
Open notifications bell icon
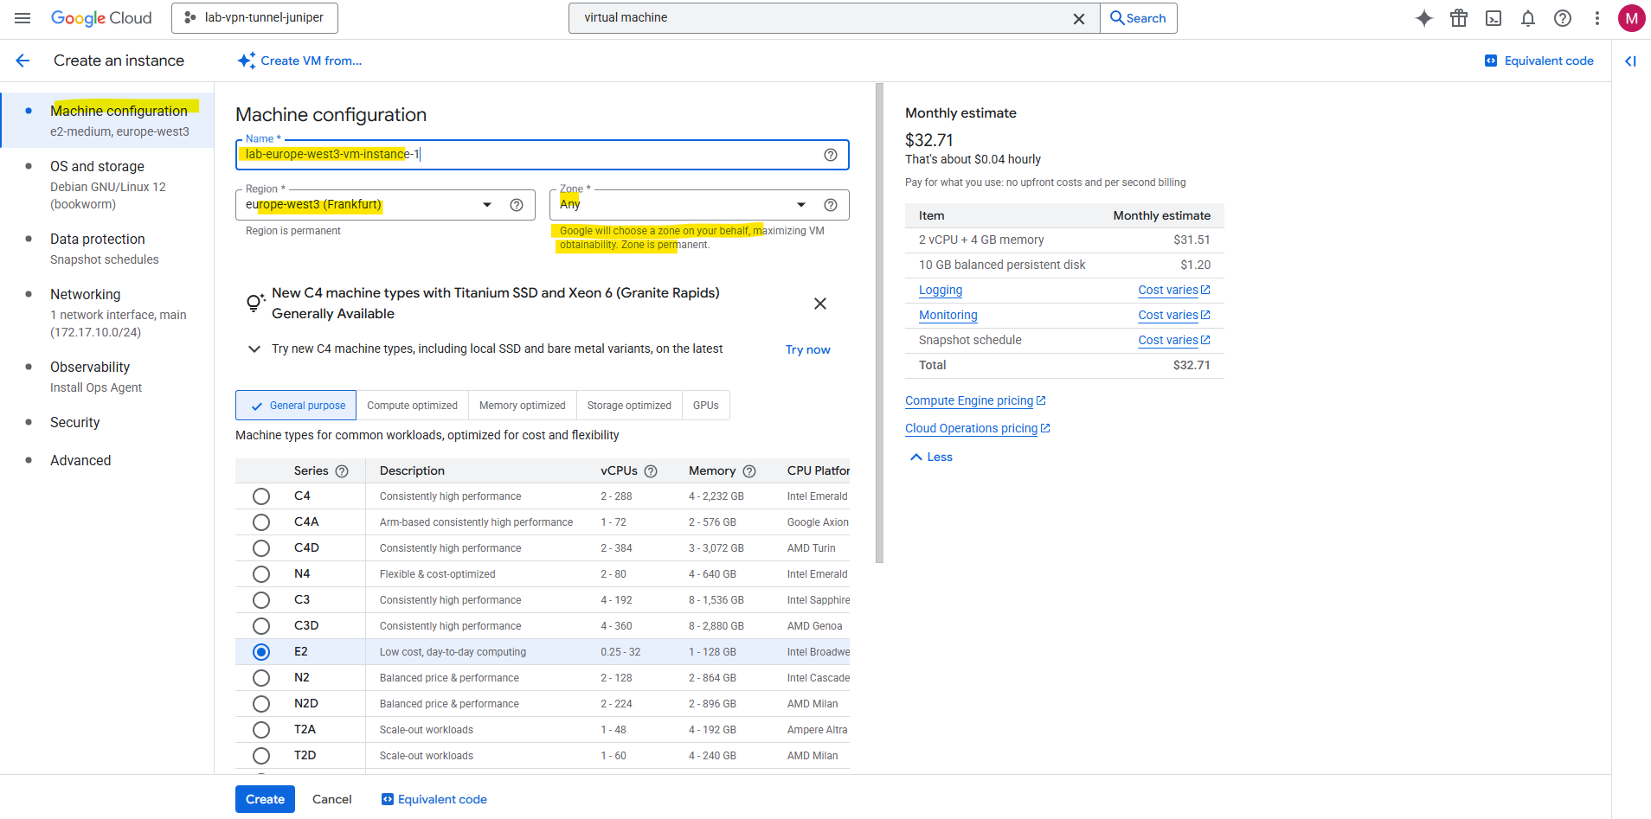[x=1528, y=18]
